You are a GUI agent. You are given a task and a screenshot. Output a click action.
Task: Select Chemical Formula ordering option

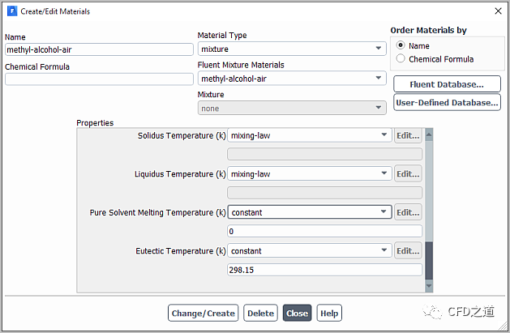click(x=401, y=59)
